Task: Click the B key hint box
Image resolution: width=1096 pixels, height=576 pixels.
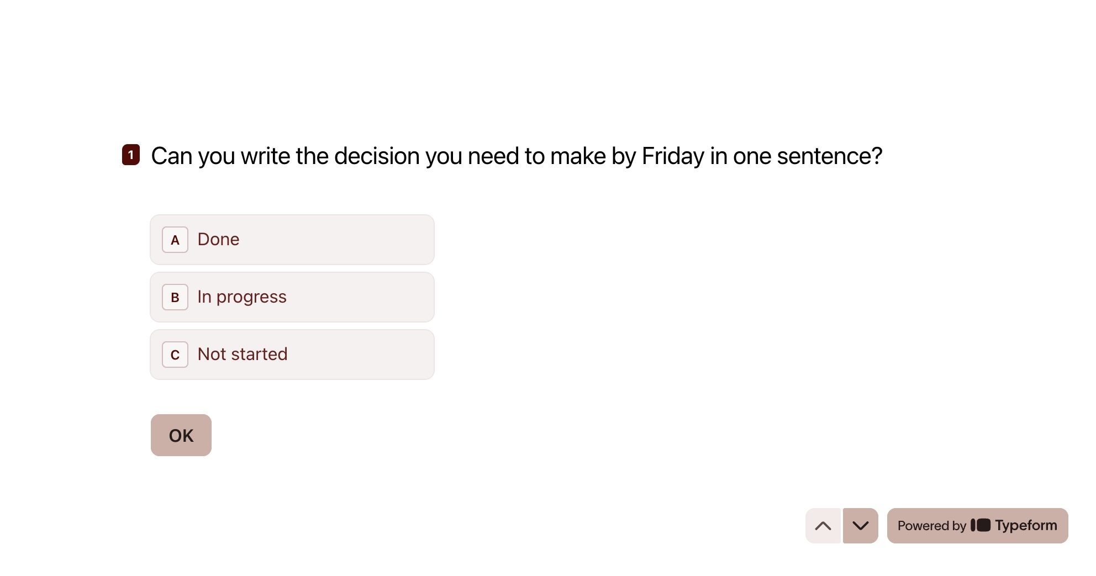Action: tap(175, 297)
